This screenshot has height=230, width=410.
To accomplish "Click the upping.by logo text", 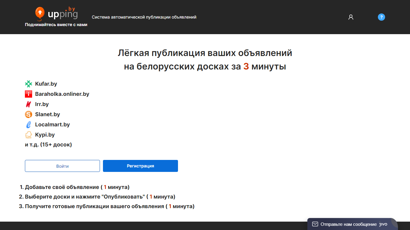I will [63, 13].
